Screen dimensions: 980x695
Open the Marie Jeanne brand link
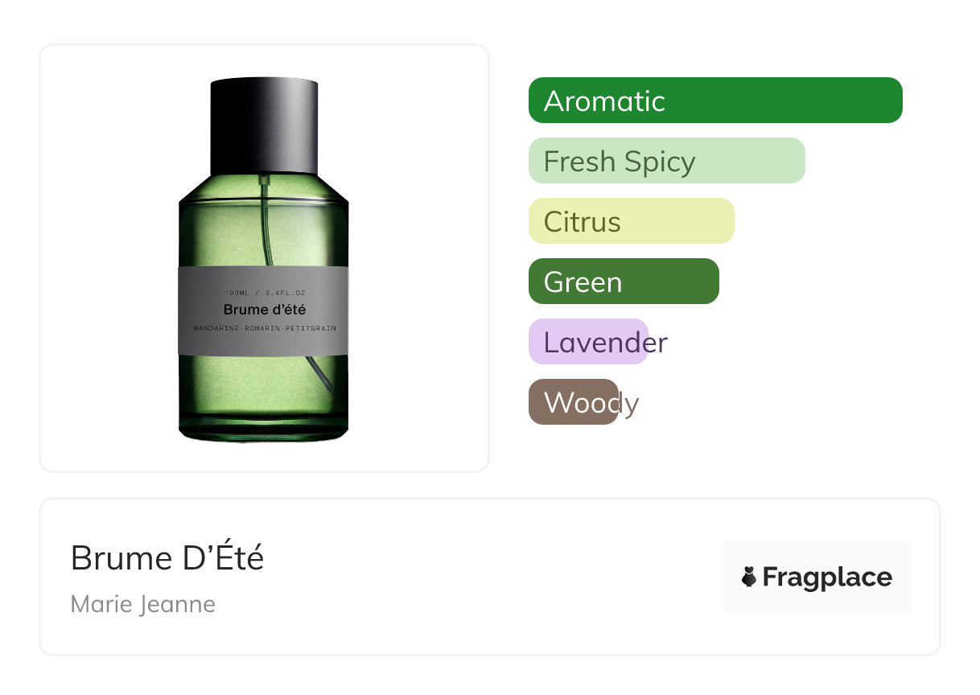pyautogui.click(x=143, y=604)
